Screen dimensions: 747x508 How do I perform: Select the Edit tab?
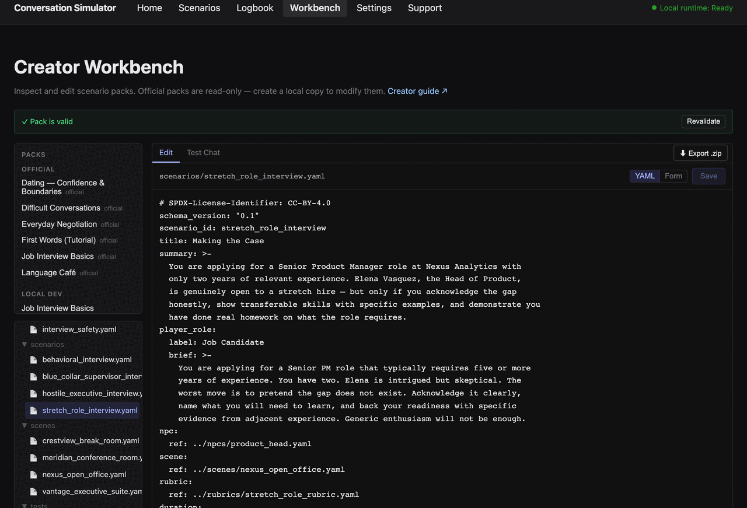tap(166, 153)
